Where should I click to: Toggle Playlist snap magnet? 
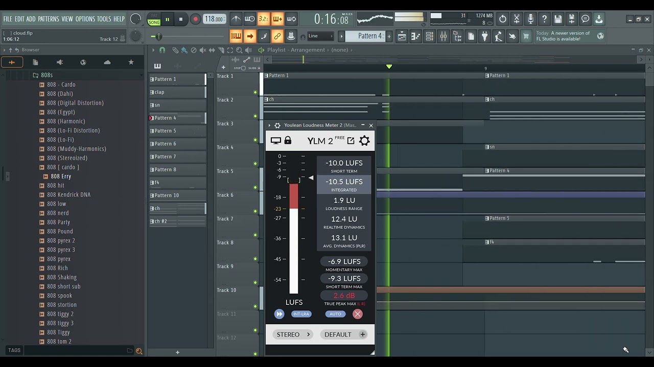pyautogui.click(x=162, y=50)
